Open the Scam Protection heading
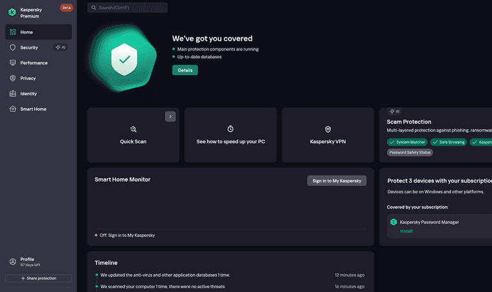The height and width of the screenshot is (292, 492). tap(409, 122)
